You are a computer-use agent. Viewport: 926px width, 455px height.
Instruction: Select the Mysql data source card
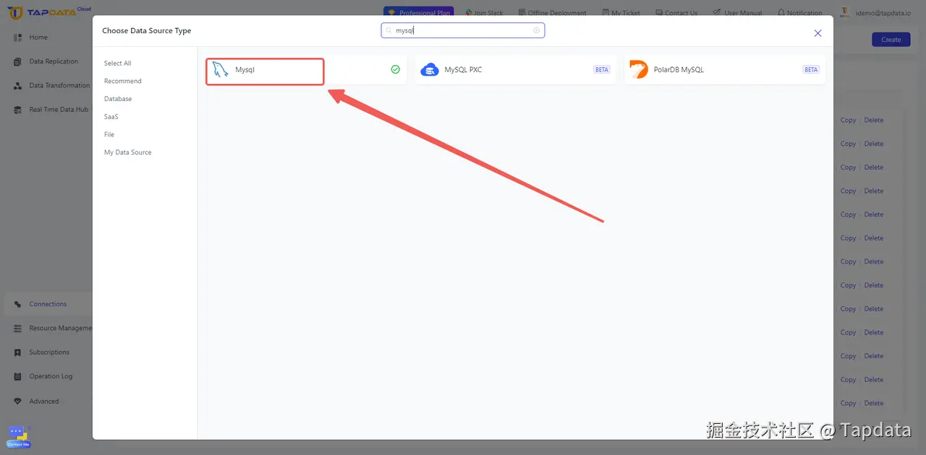pos(305,70)
